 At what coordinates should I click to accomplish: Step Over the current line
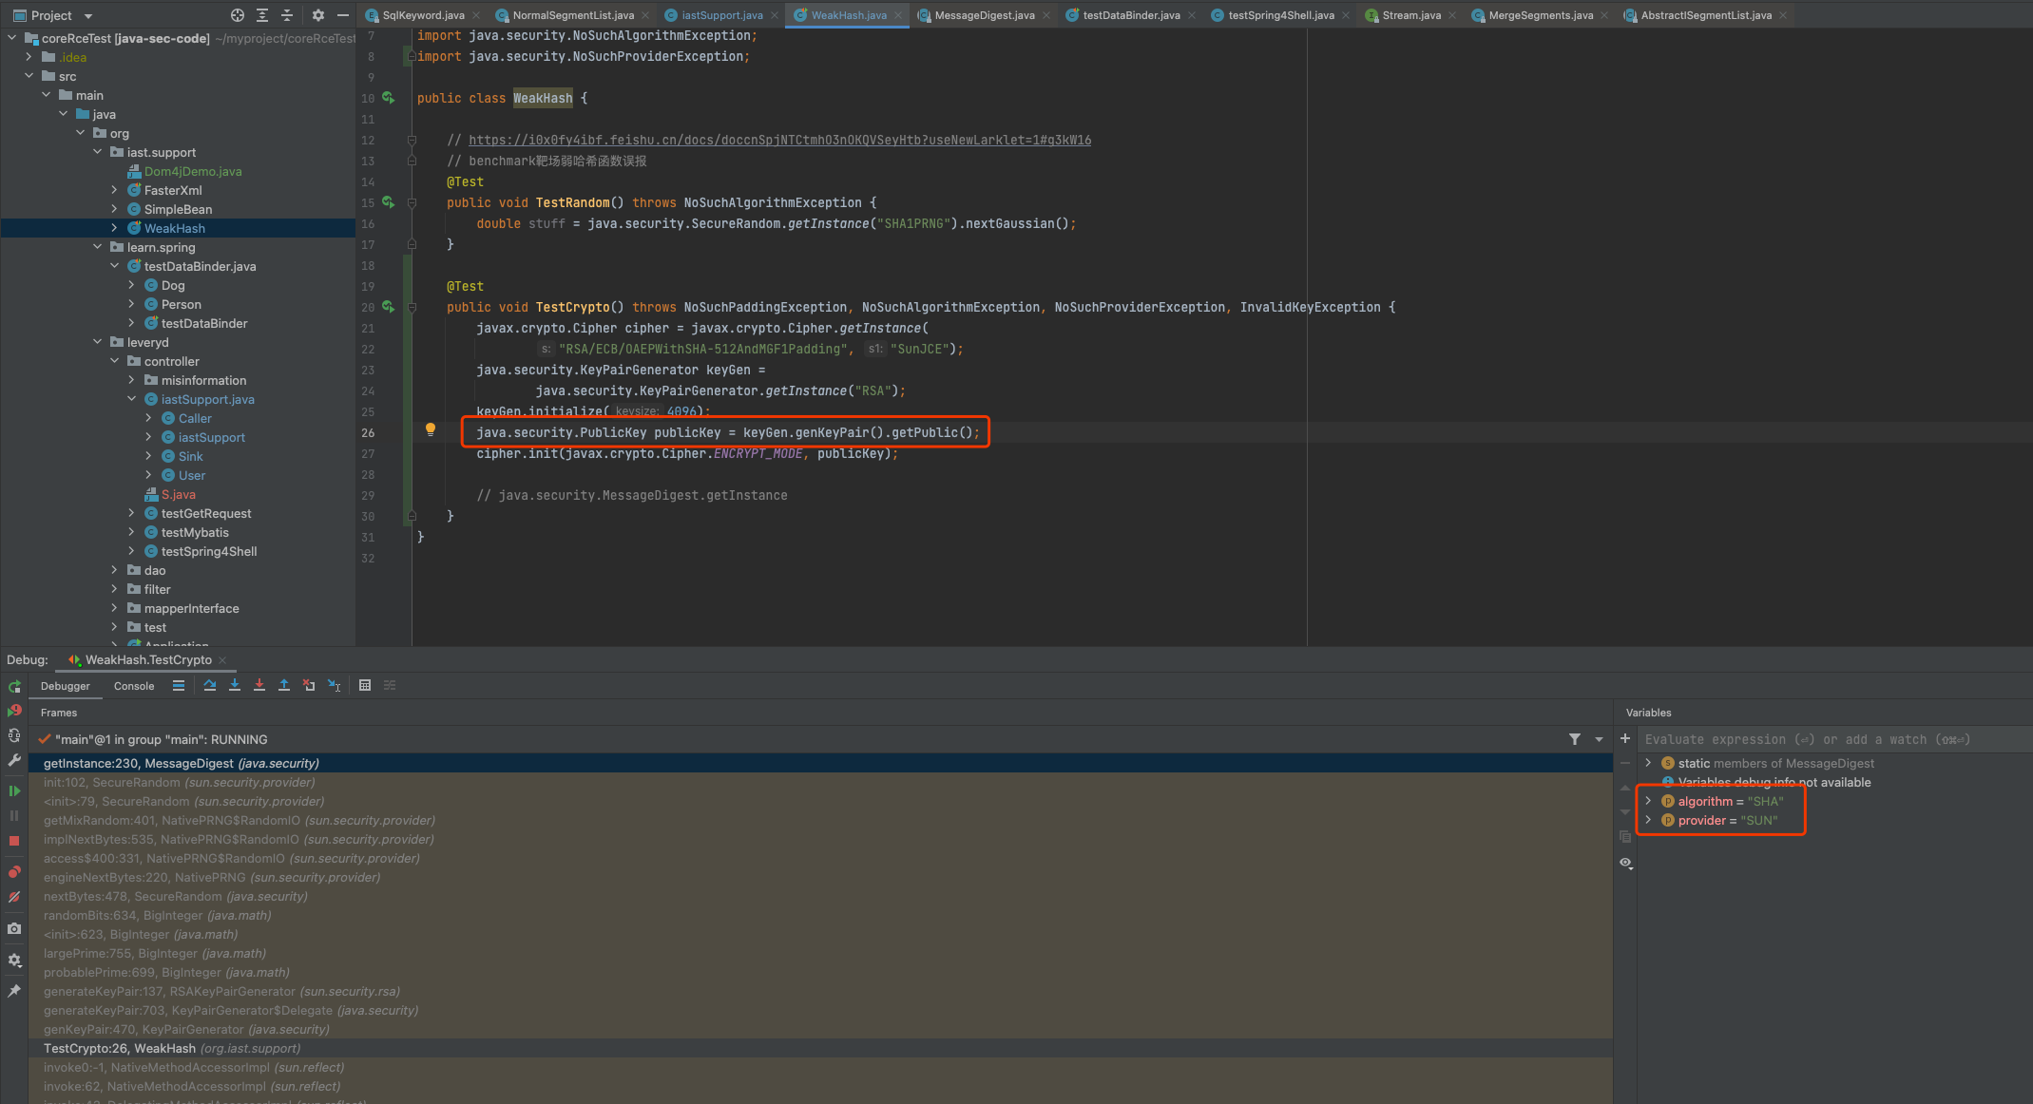click(x=210, y=685)
